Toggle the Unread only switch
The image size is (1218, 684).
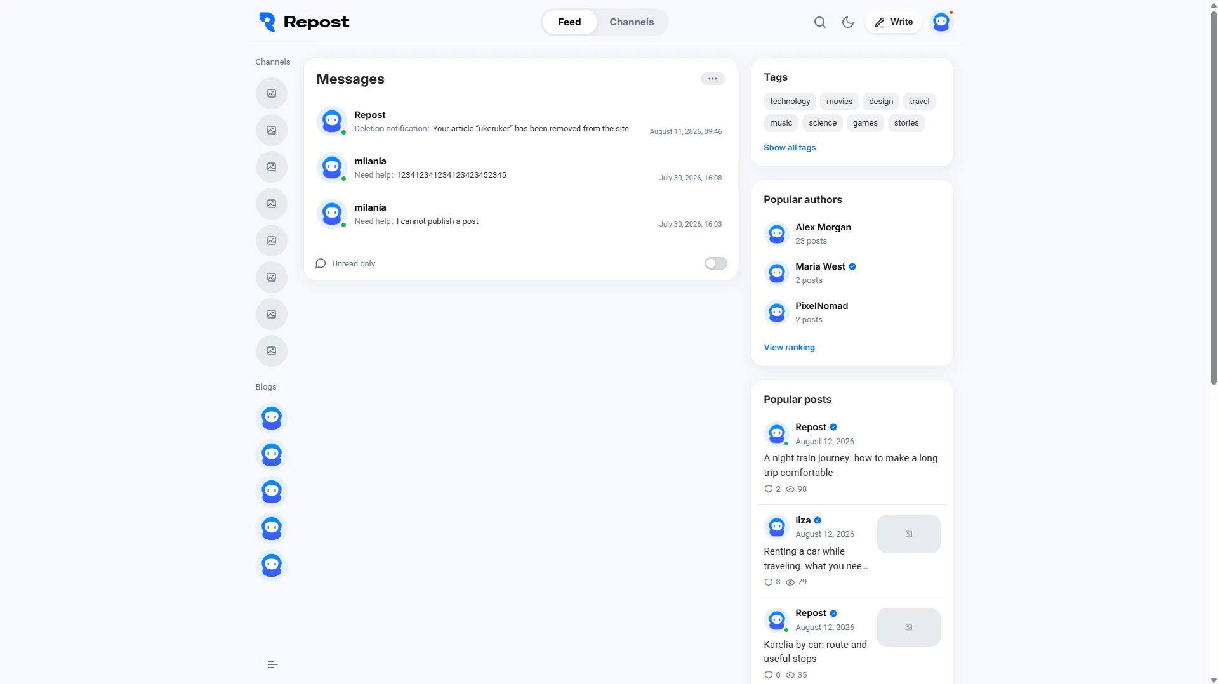715,263
